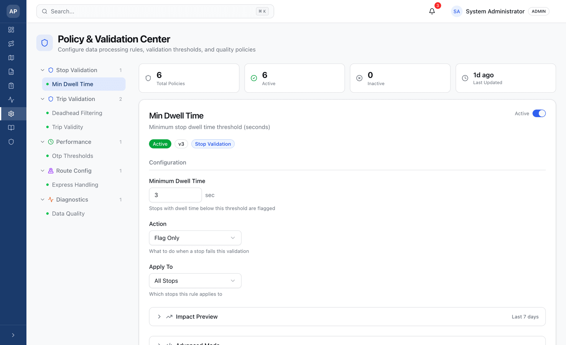Open the Apply To dropdown showing All Stops
566x345 pixels.
pos(195,281)
